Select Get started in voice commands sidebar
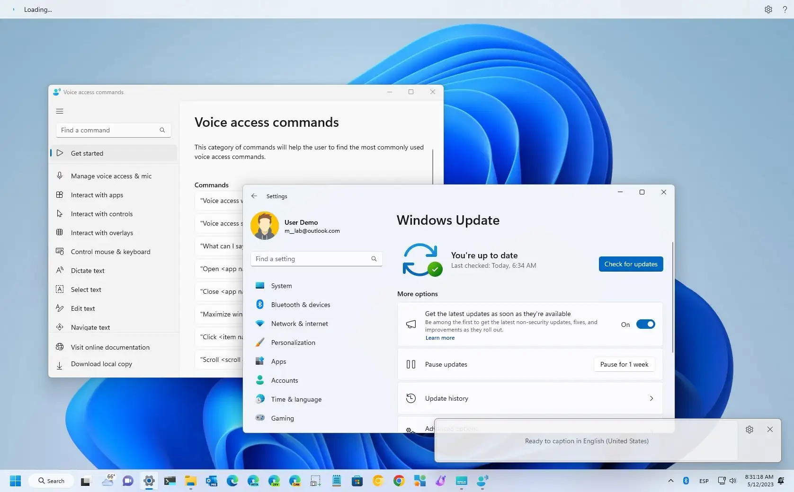This screenshot has height=492, width=794. [114, 153]
